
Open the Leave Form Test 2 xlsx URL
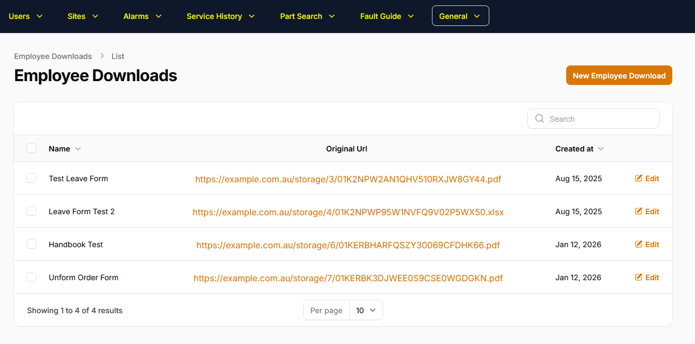click(x=348, y=212)
